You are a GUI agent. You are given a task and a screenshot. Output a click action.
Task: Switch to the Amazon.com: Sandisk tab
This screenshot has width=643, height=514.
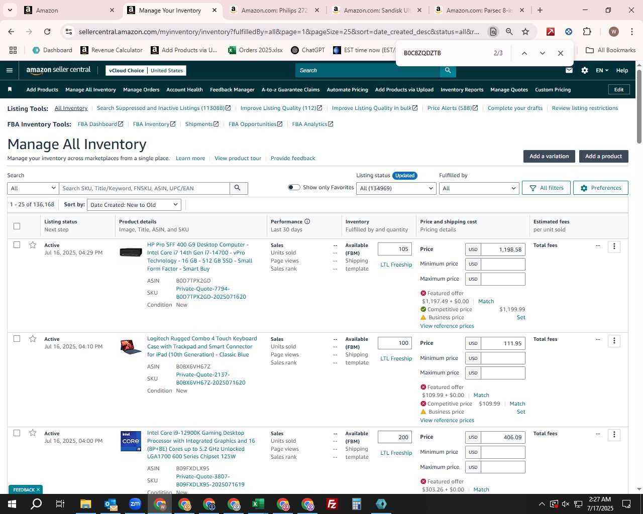tap(377, 10)
